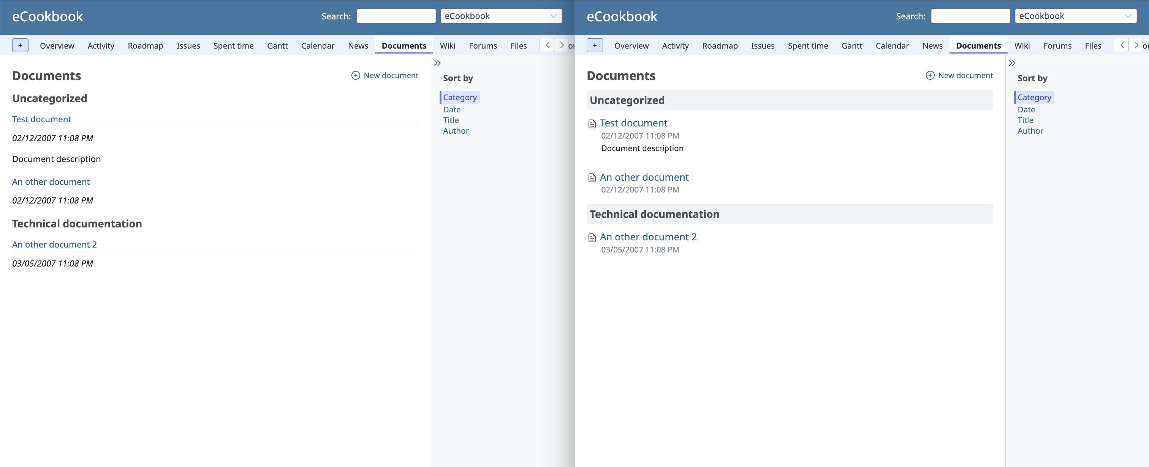
Task: Open An other document 2 link in left window
Action: pyautogui.click(x=54, y=244)
